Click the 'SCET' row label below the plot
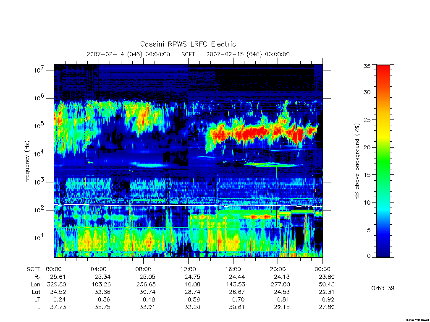The width and height of the screenshot is (430, 322). tap(34, 270)
